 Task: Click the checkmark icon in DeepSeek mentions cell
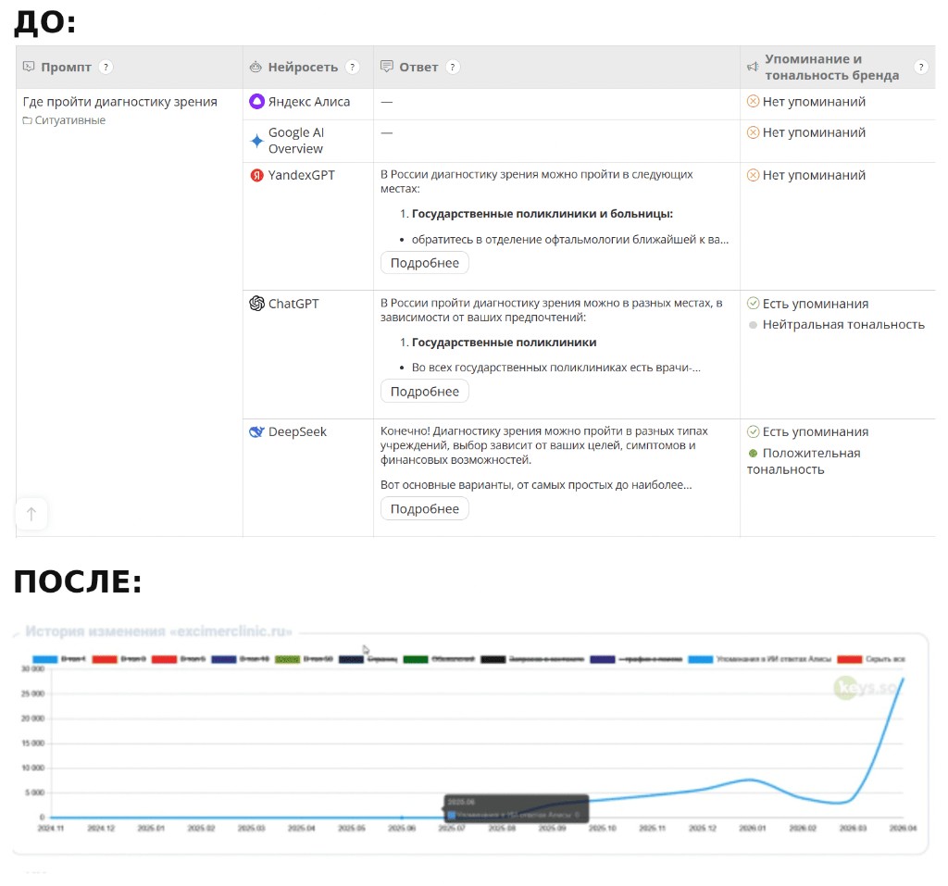pos(754,431)
